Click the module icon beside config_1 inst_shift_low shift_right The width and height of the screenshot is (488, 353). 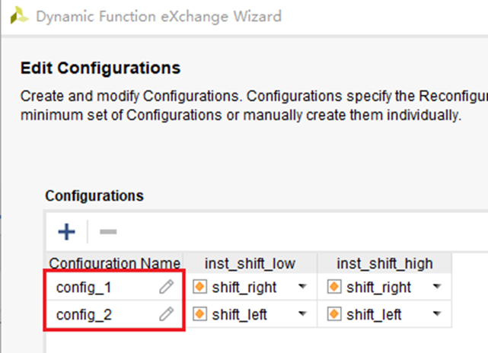200,288
